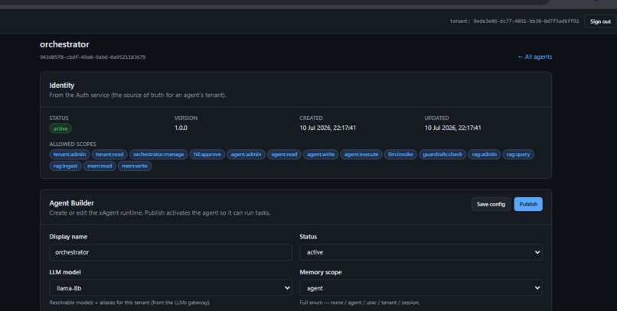Edit the Display name field

pyautogui.click(x=171, y=252)
